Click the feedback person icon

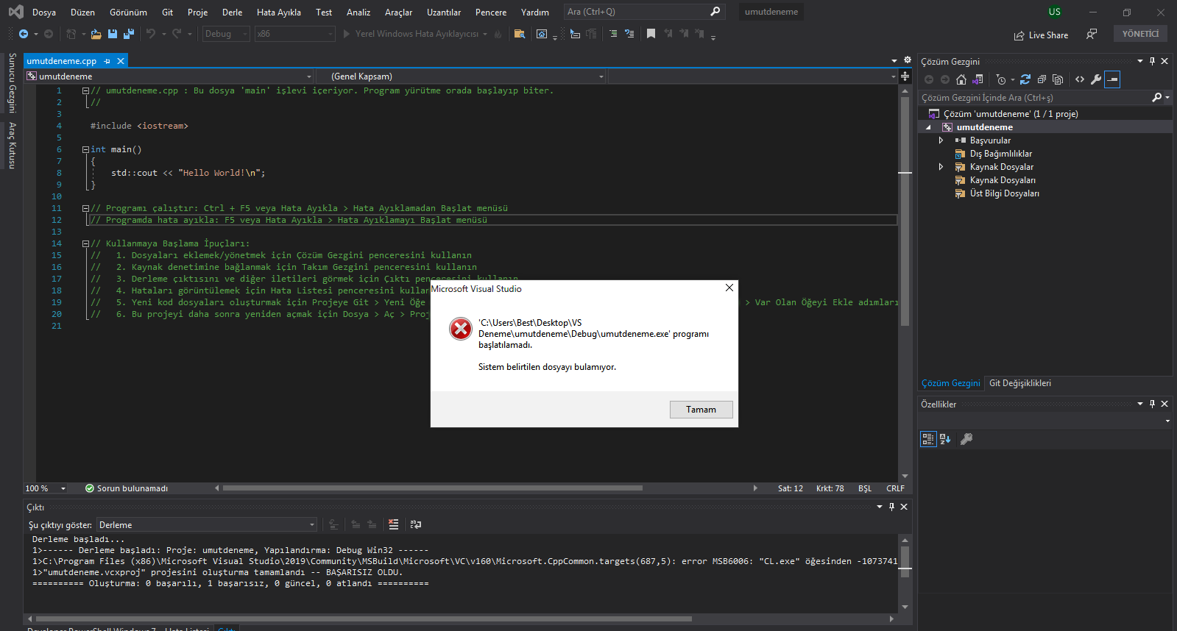pos(1092,35)
